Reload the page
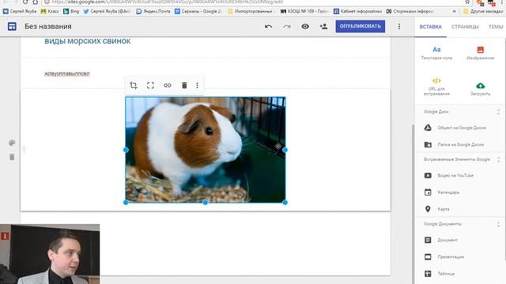Viewport: 506px width, 284px height. (25, 2)
